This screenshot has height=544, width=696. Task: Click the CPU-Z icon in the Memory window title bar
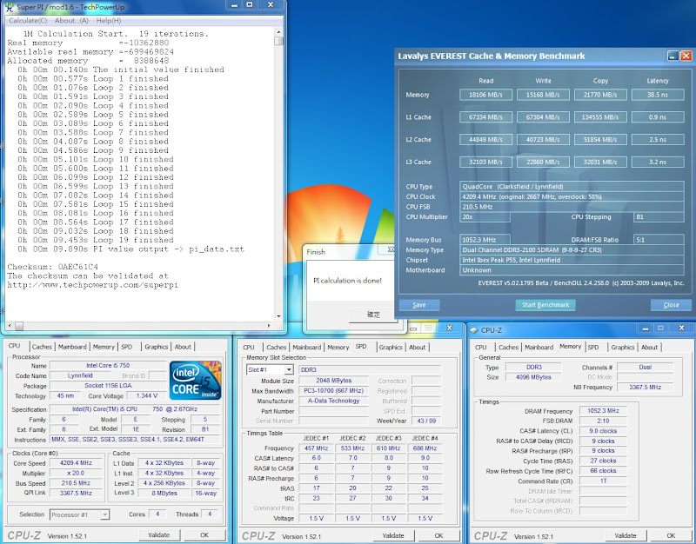474,330
